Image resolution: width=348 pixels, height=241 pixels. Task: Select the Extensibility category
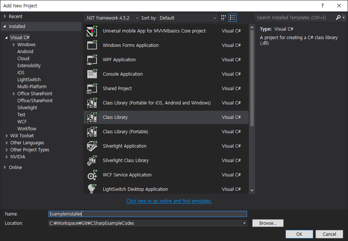(29, 66)
